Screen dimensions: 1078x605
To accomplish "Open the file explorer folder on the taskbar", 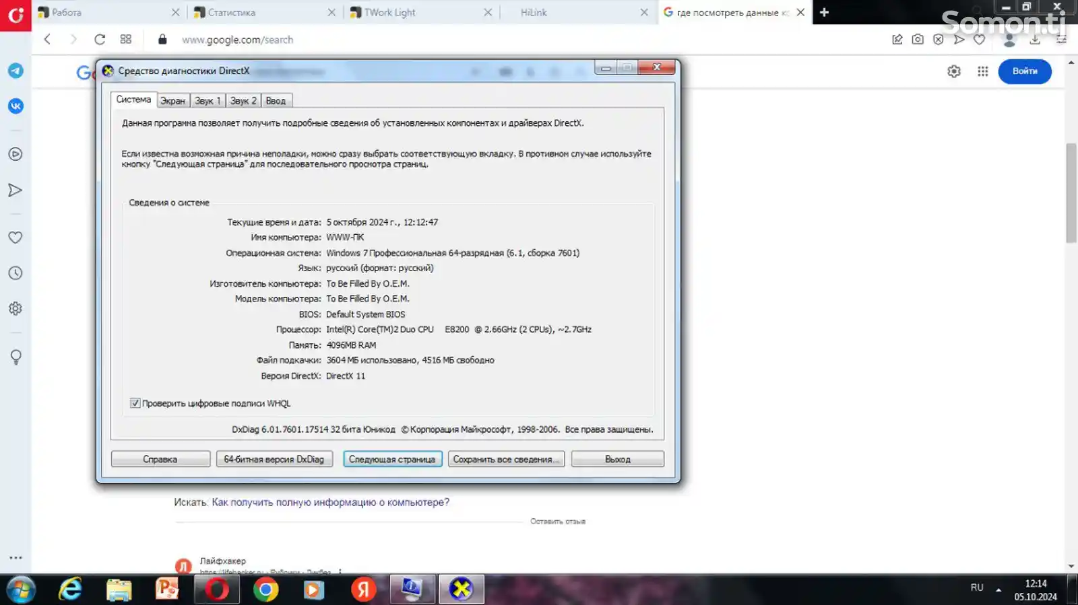I will [x=119, y=590].
